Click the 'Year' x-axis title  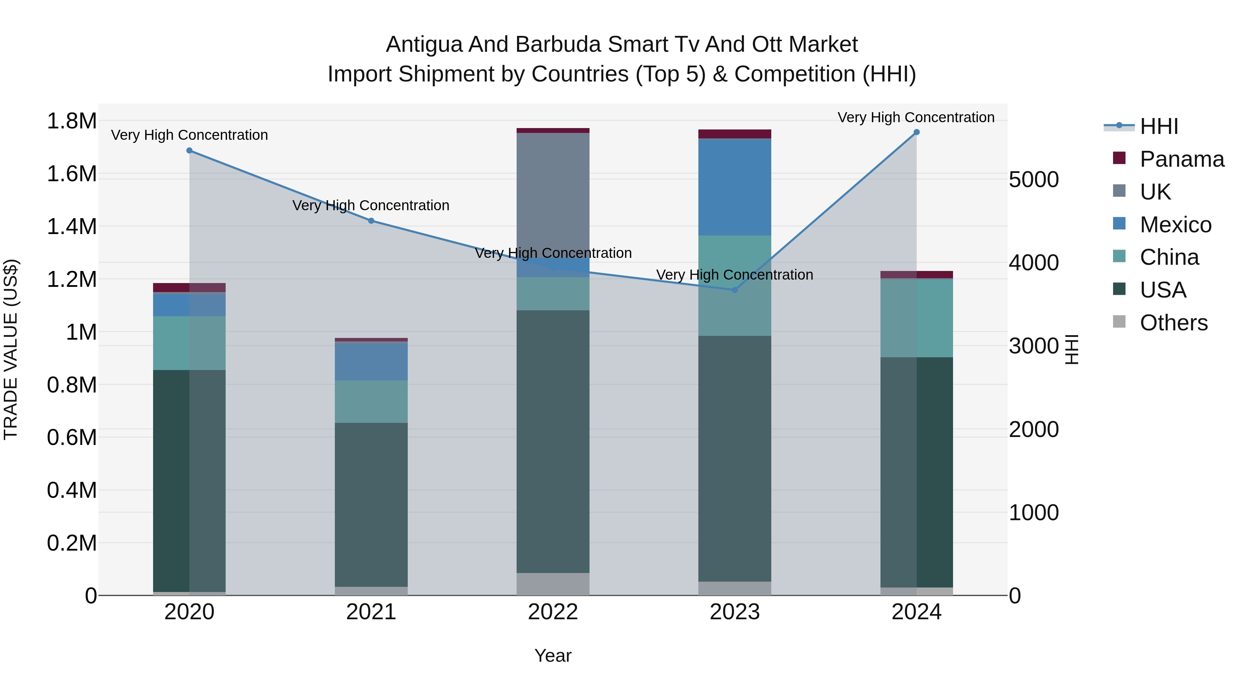pos(553,656)
